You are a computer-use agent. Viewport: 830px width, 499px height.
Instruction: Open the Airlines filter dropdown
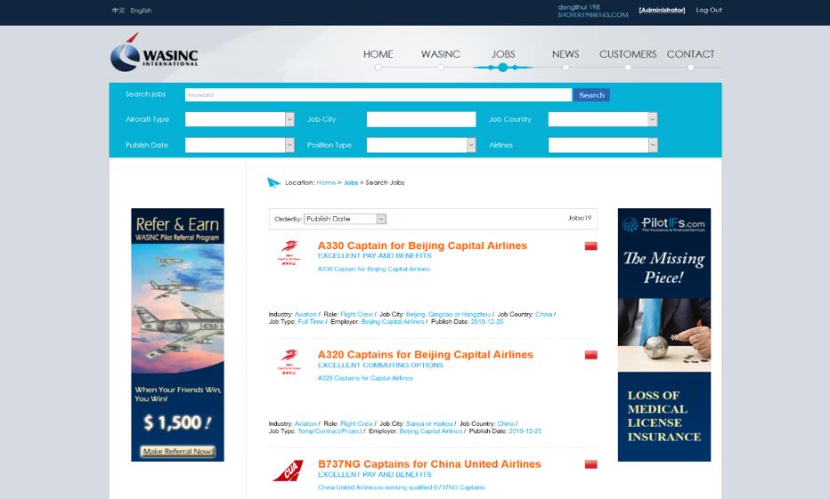(602, 145)
